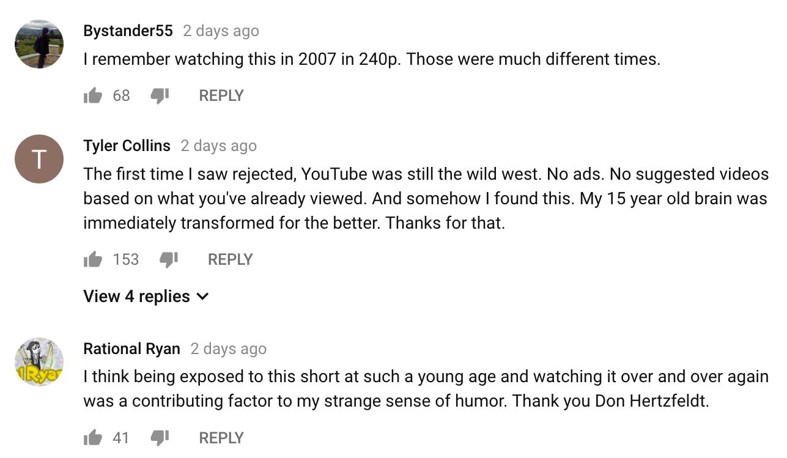The width and height of the screenshot is (787, 458).
Task: Click Rational Ryan's '2 days ago' timestamp
Action: click(228, 349)
